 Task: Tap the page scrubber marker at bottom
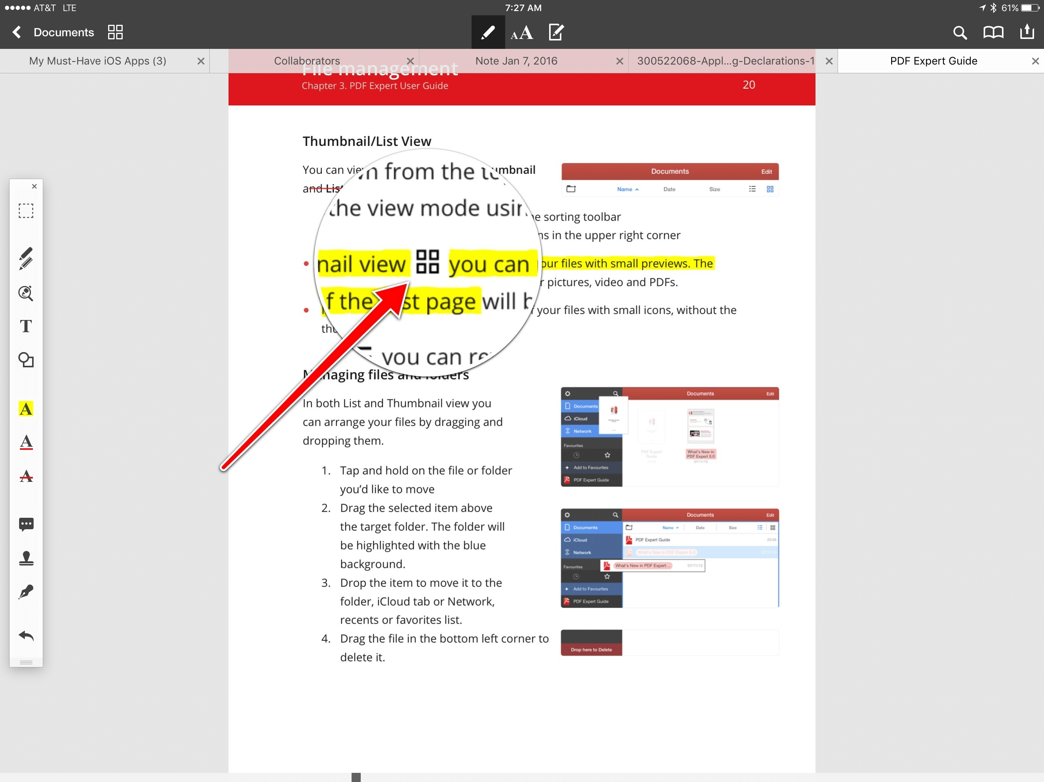click(356, 777)
